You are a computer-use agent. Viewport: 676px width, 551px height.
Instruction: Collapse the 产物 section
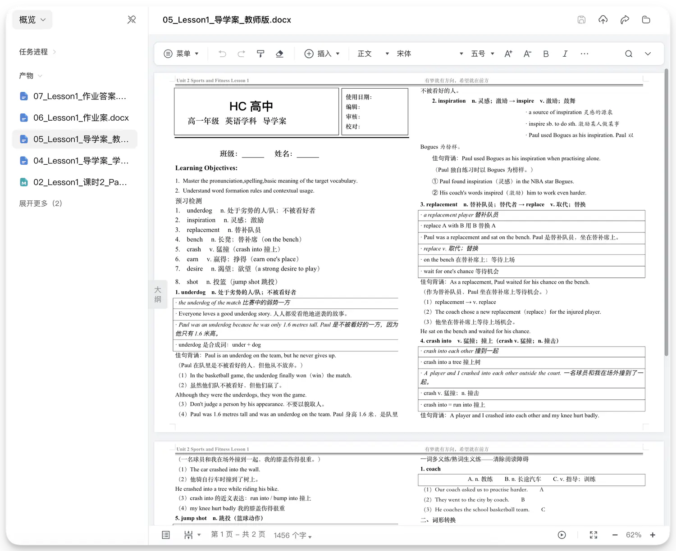31,76
